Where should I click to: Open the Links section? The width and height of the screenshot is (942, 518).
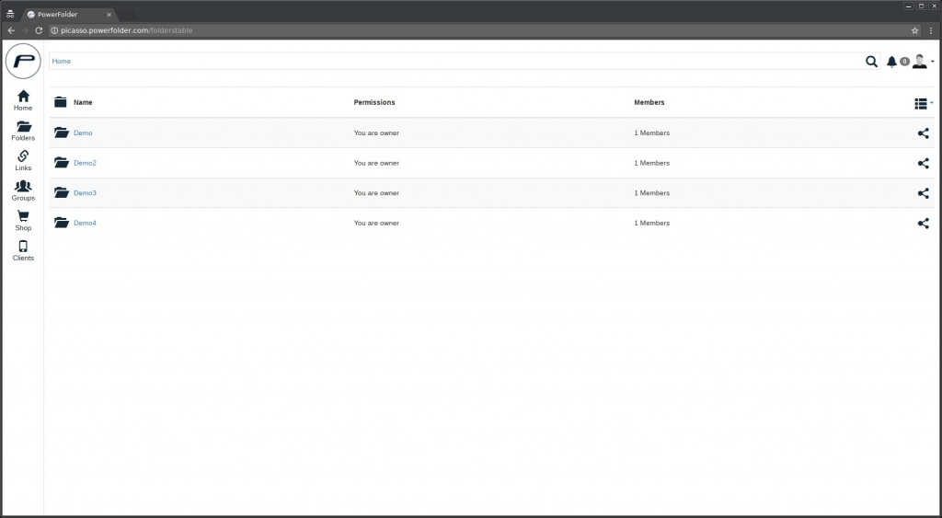click(23, 160)
